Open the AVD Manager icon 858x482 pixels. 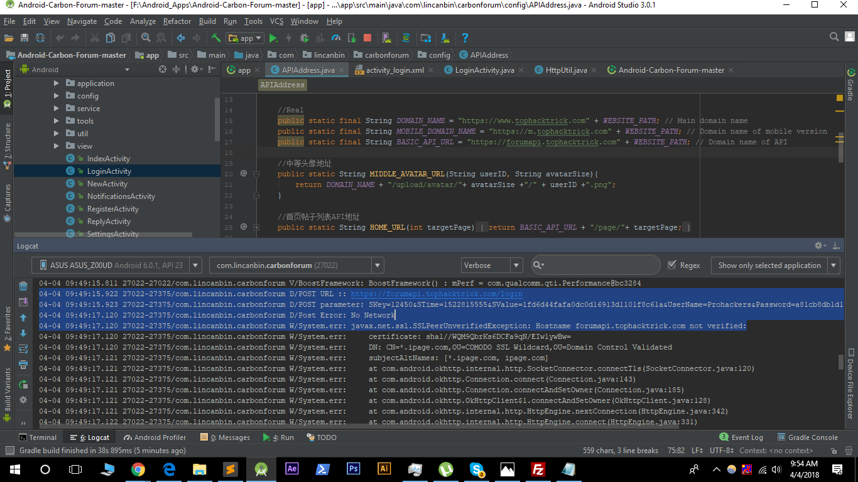coord(387,38)
